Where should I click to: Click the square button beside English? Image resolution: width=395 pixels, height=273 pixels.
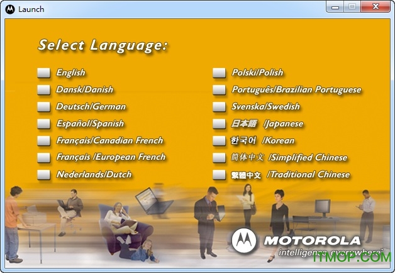pos(43,73)
